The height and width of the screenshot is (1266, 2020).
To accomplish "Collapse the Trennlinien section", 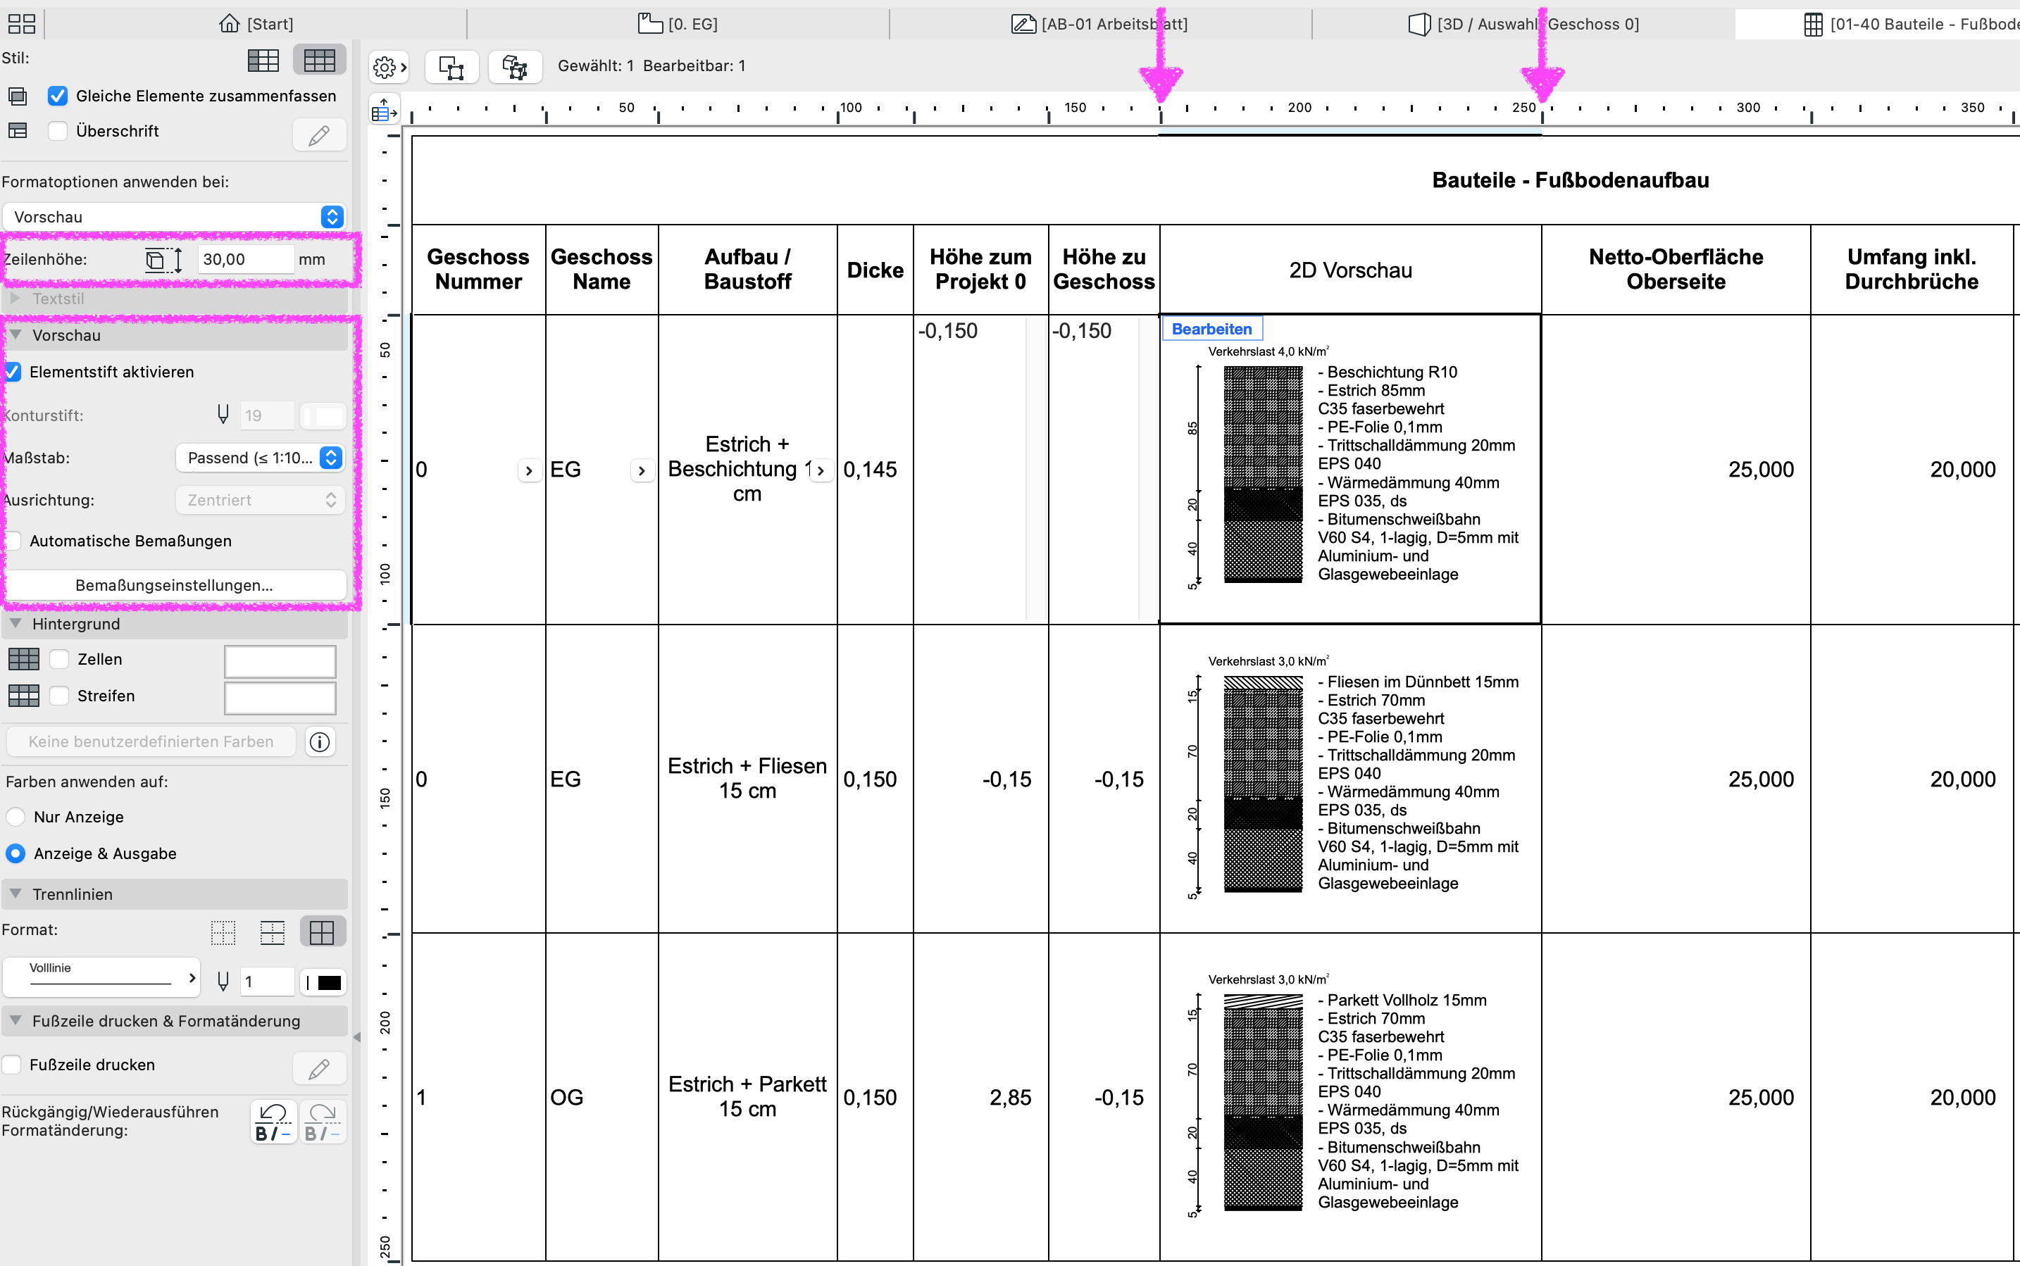I will [x=15, y=894].
